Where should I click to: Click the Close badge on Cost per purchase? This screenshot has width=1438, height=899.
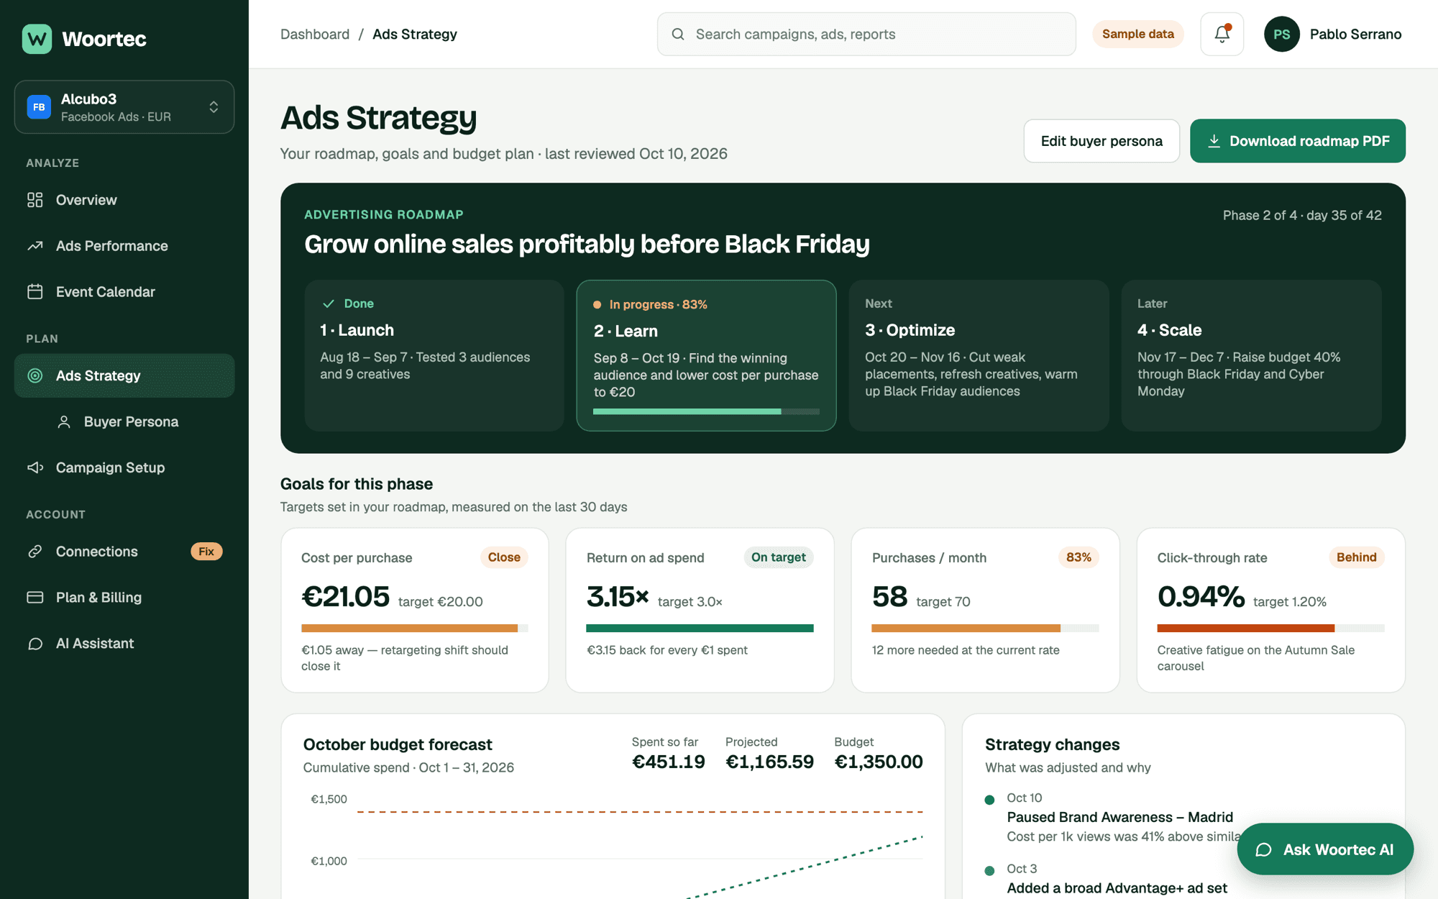504,557
